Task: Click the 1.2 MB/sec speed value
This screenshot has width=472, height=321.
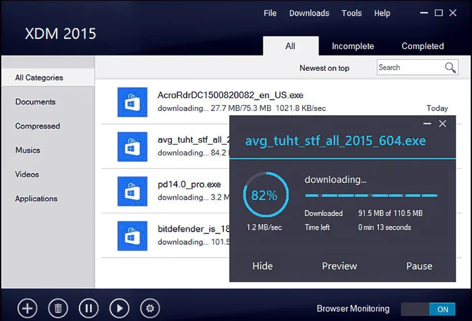Action: [264, 227]
